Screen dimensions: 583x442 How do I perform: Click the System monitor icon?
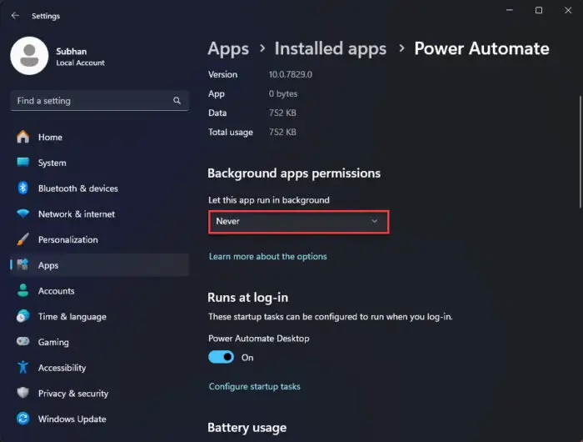tap(23, 163)
